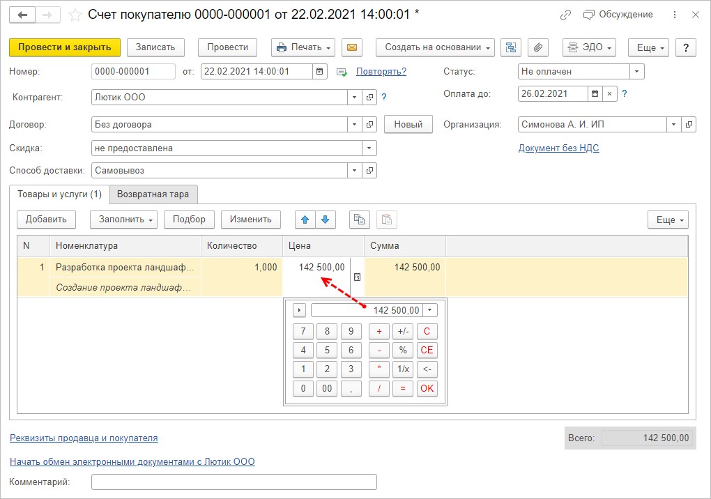Switch to Возвратная тара tab
The image size is (711, 499).
pyautogui.click(x=154, y=194)
